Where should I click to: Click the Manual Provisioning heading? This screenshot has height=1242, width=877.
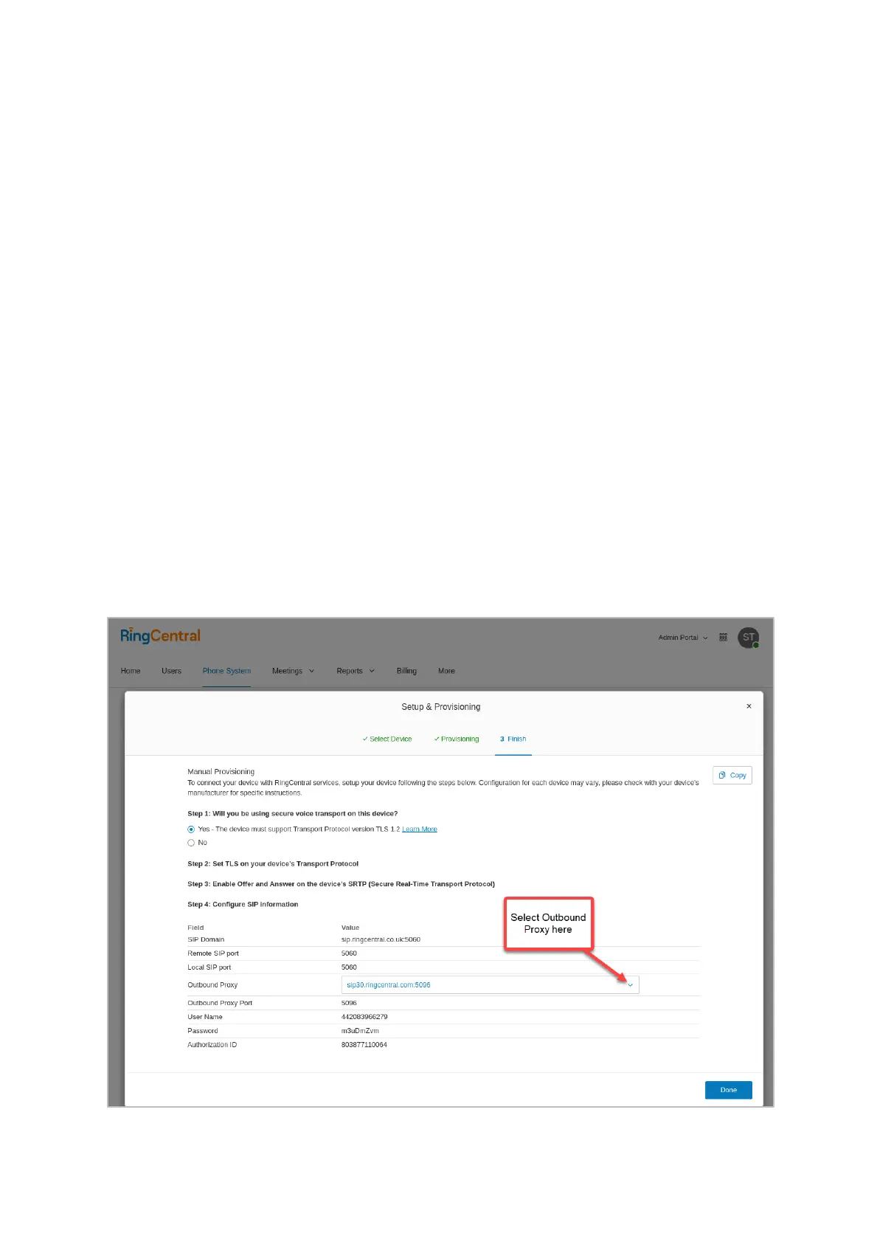pyautogui.click(x=221, y=771)
